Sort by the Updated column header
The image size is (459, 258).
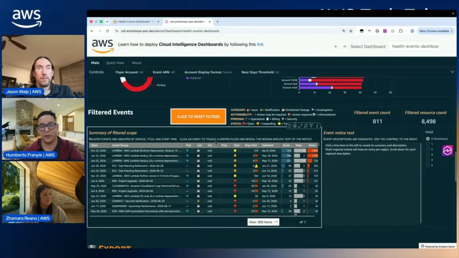pyautogui.click(x=268, y=145)
